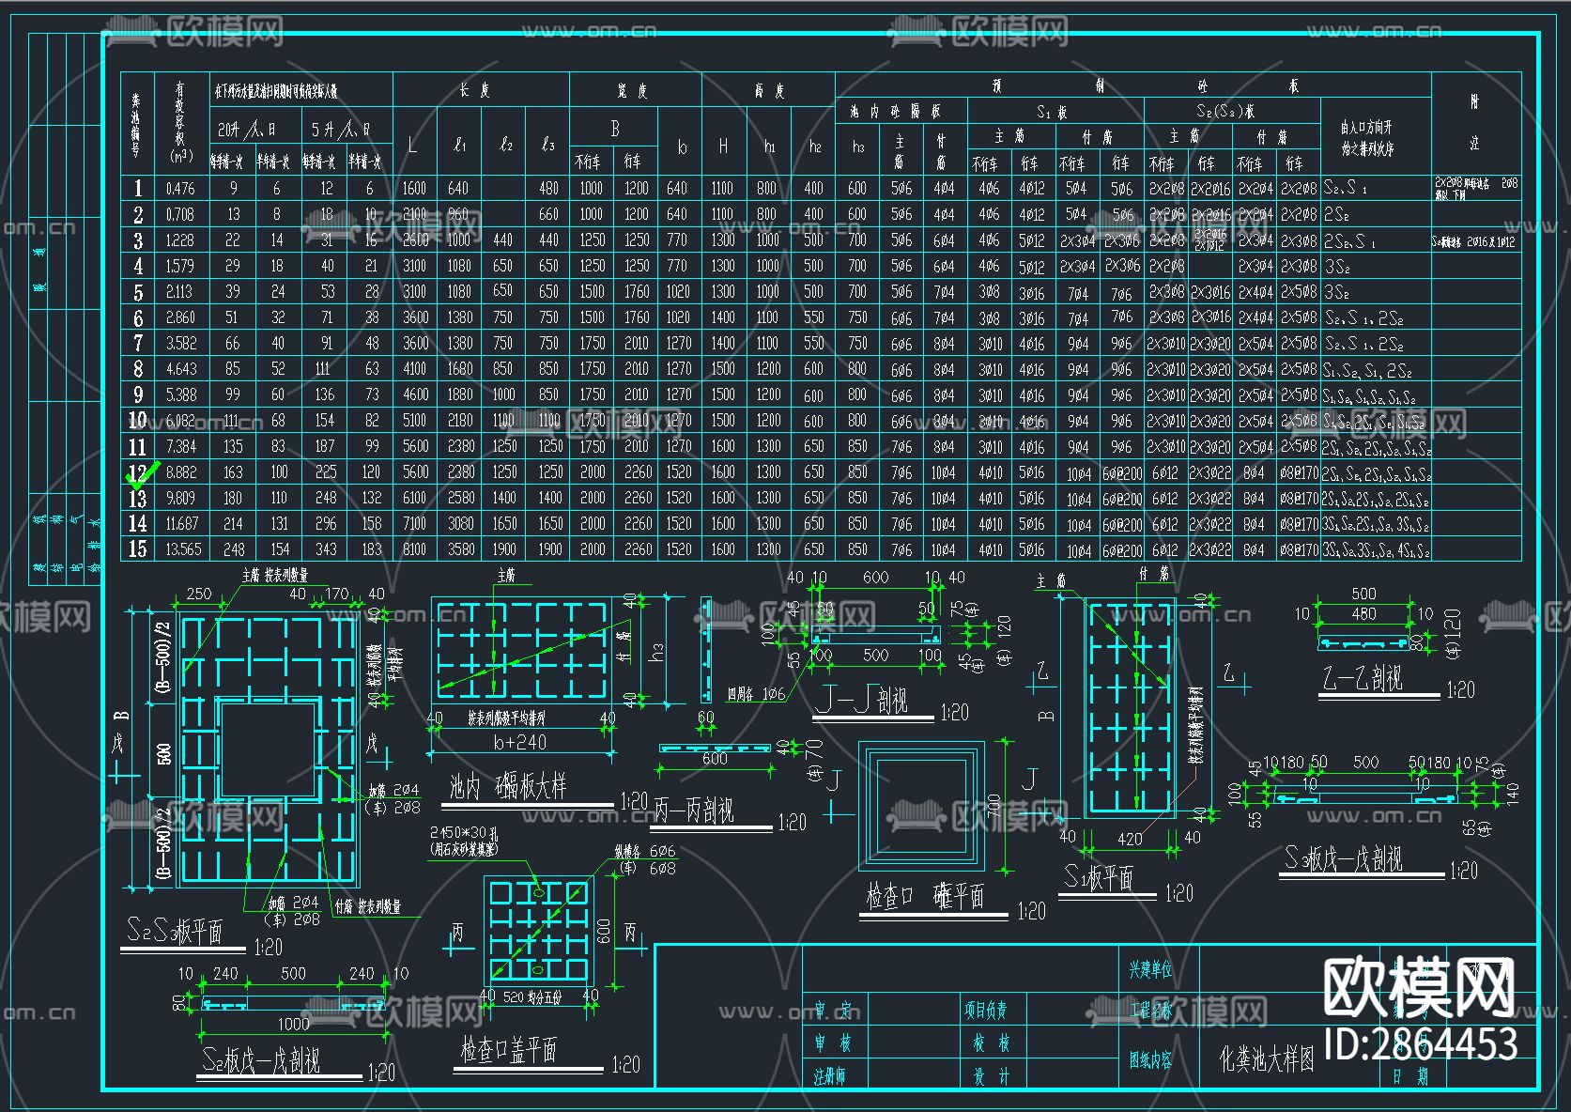Click the volume cell '2.113'
The image size is (1571, 1112).
pos(180,292)
